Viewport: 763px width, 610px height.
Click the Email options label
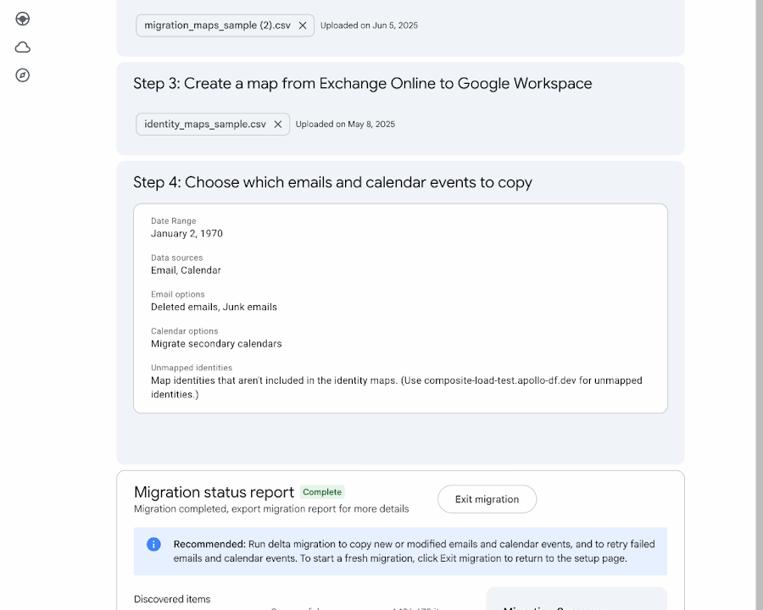(x=178, y=294)
